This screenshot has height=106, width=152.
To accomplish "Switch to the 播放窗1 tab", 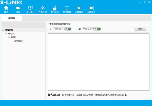I will pyautogui.click(x=11, y=18).
